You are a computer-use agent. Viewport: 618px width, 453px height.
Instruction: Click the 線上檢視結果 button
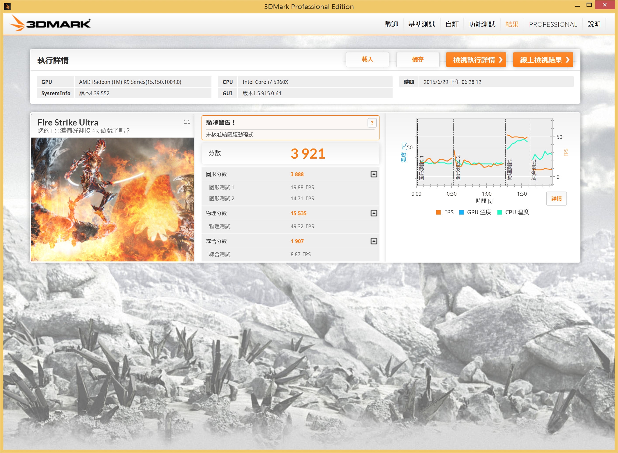(x=543, y=60)
